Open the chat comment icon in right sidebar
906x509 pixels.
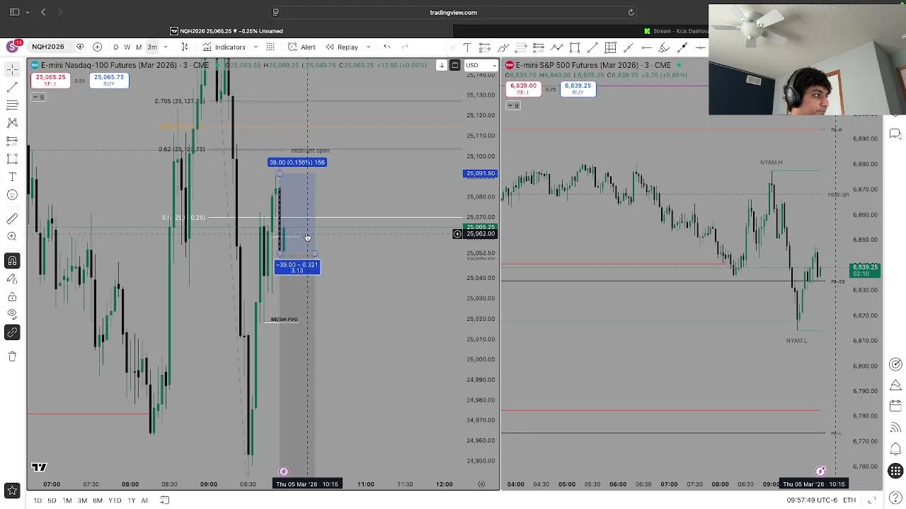[895, 134]
